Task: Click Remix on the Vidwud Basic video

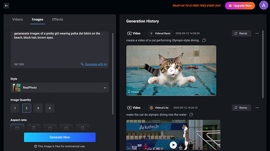Action: coord(241,33)
